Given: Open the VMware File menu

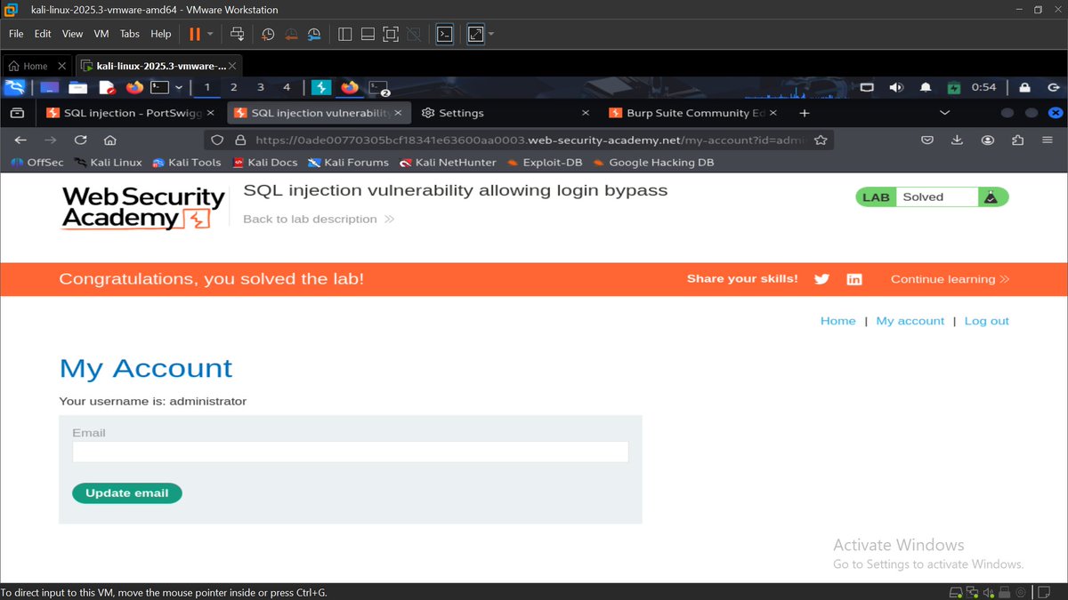Looking at the screenshot, I should [x=16, y=34].
